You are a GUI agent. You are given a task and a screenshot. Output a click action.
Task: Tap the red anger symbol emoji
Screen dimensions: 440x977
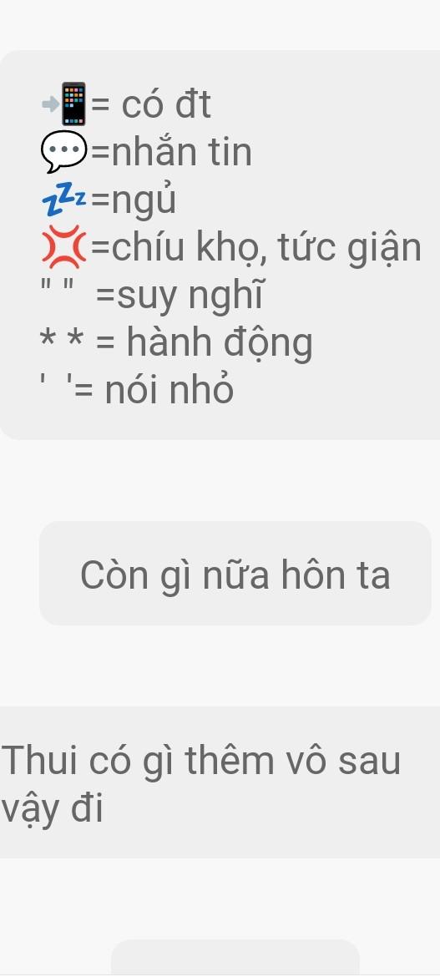65,247
